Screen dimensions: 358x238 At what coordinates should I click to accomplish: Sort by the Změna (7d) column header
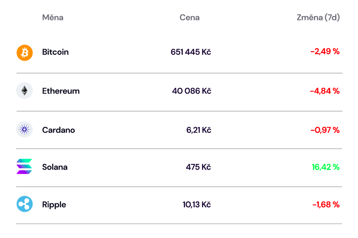318,17
